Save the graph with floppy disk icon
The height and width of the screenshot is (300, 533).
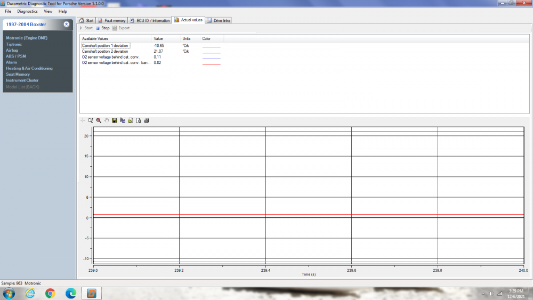pos(115,120)
